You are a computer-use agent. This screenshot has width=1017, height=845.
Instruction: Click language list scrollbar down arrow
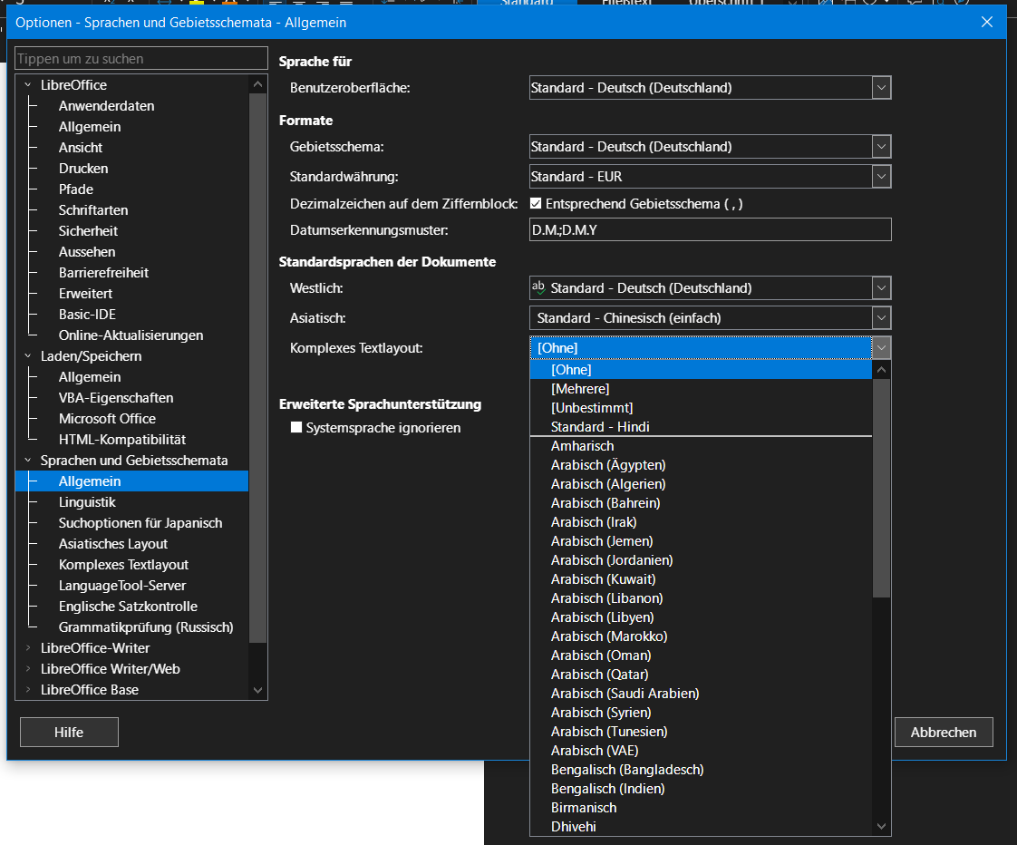click(x=881, y=826)
